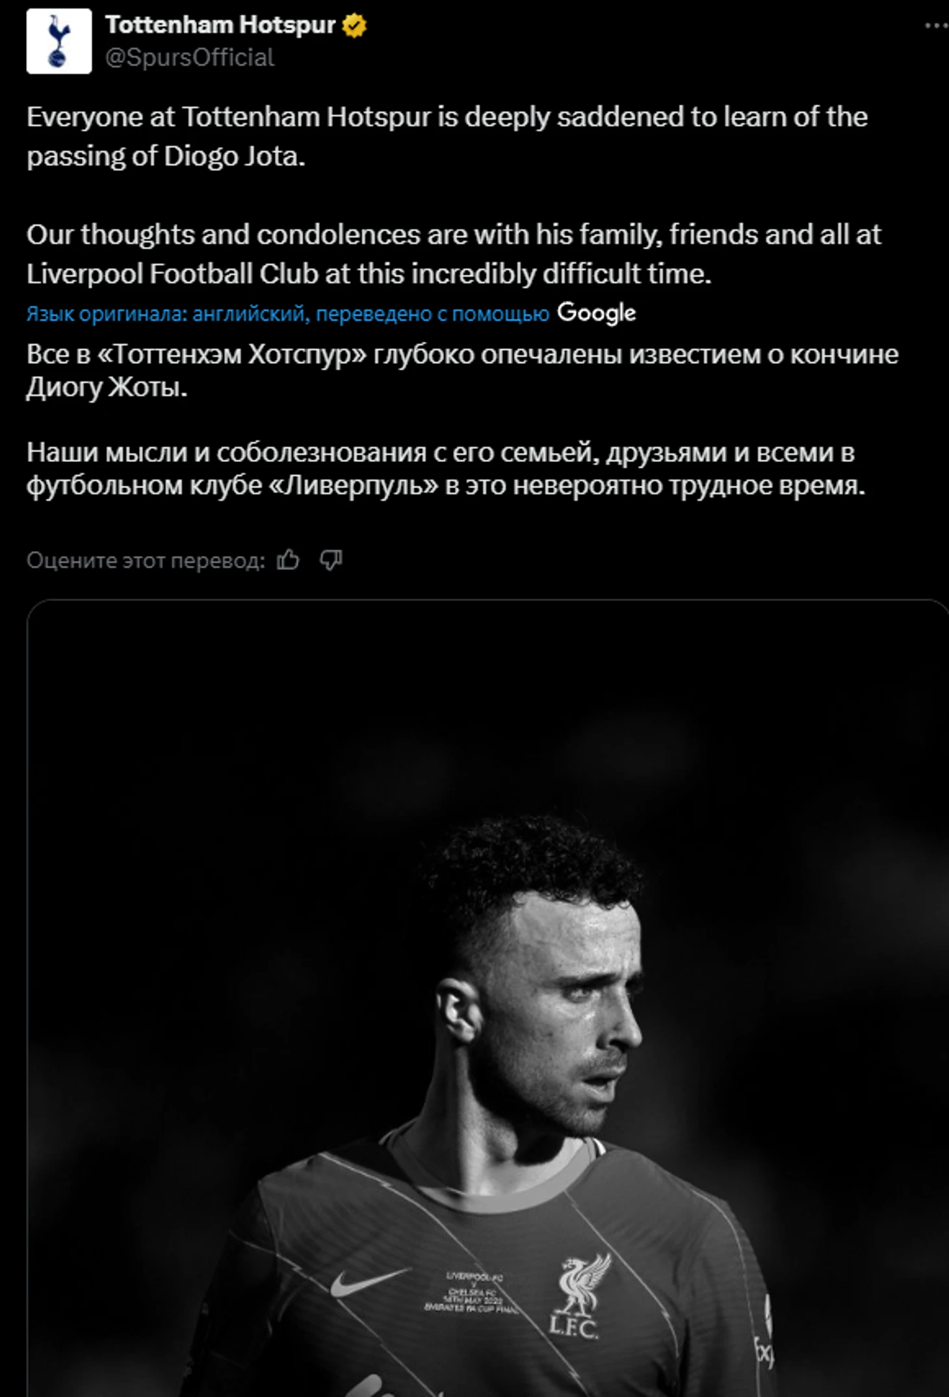The width and height of the screenshot is (949, 1397).
Task: Click the LFC crest on the shirt
Action: pos(577,1297)
